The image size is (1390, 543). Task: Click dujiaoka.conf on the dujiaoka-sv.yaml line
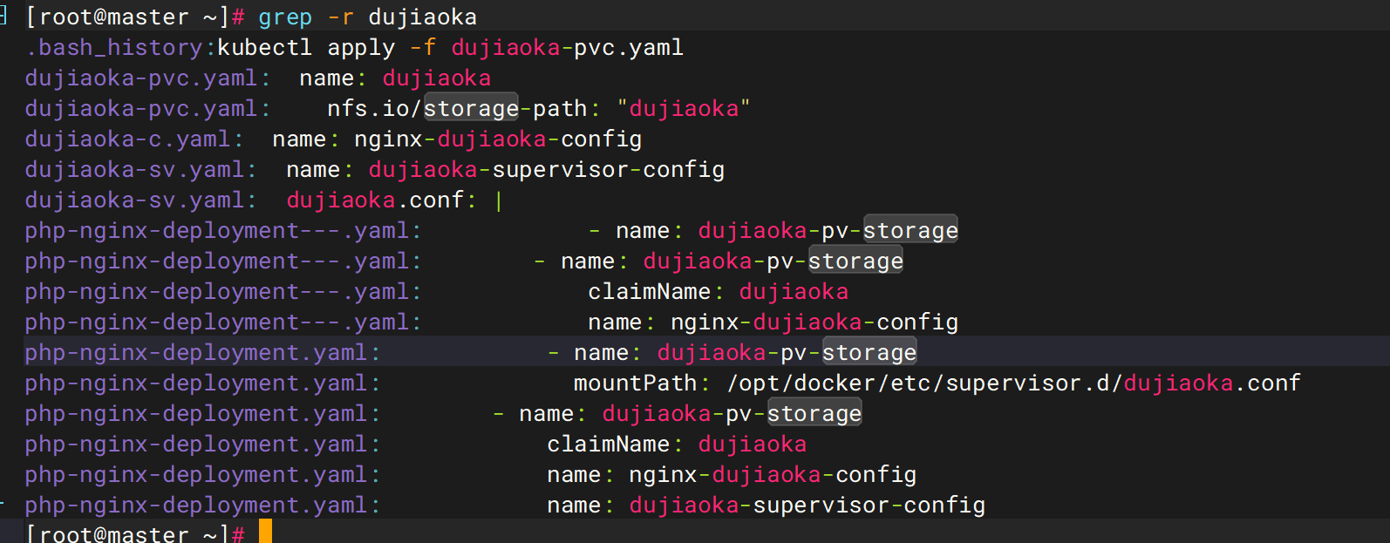(375, 200)
